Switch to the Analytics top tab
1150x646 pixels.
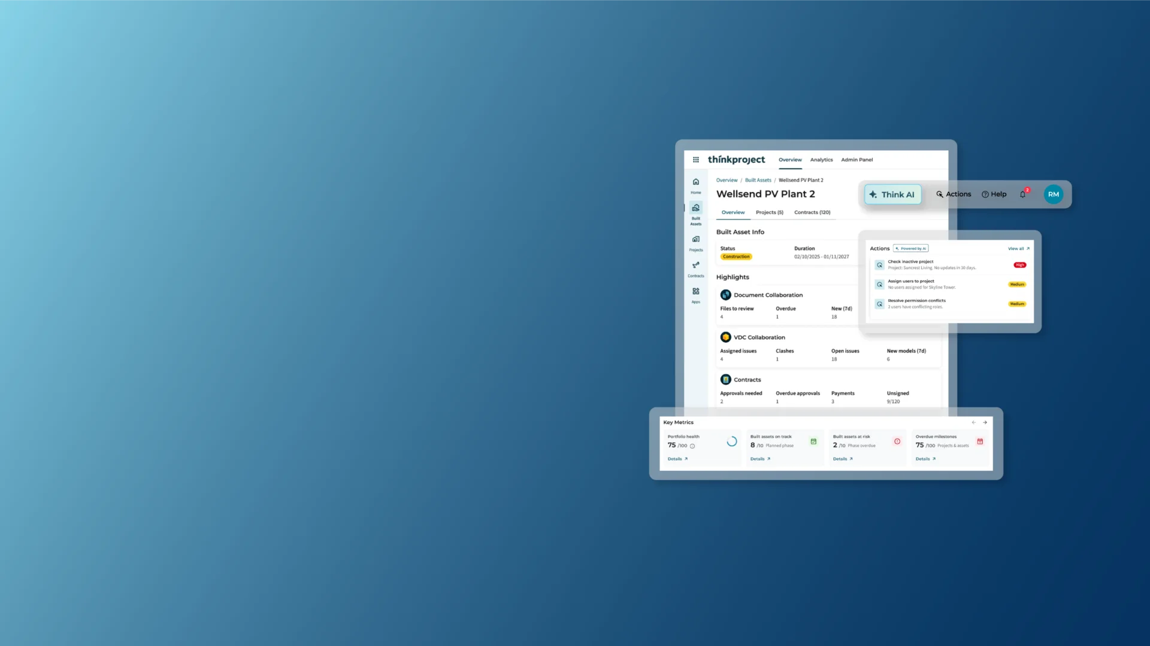coord(821,160)
